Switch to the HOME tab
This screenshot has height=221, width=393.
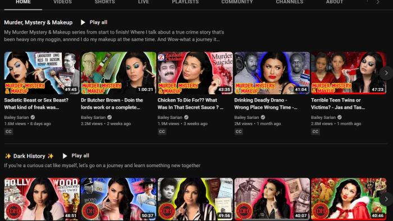tap(24, 2)
